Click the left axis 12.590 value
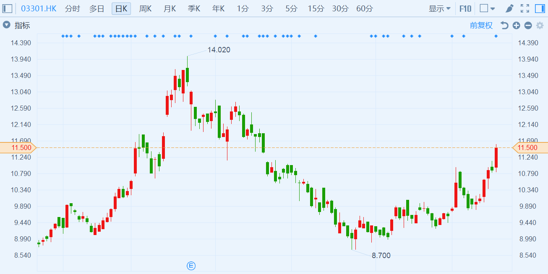Image resolution: width=548 pixels, height=274 pixels. click(22, 108)
